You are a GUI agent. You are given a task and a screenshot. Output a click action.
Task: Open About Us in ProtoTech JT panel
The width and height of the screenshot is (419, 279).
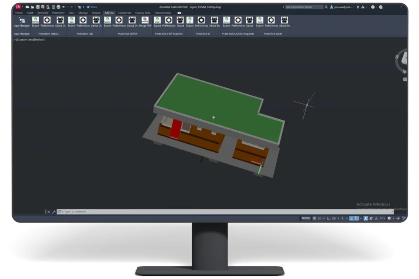pos(215,20)
